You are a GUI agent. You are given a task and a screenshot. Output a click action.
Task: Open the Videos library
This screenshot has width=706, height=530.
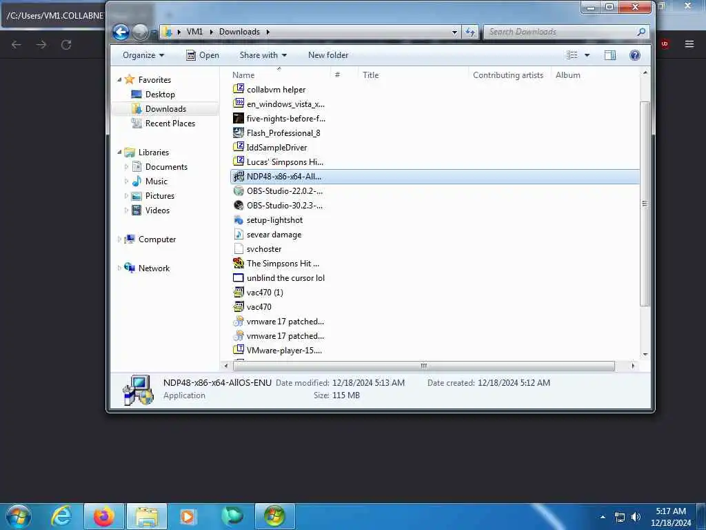(x=151, y=210)
